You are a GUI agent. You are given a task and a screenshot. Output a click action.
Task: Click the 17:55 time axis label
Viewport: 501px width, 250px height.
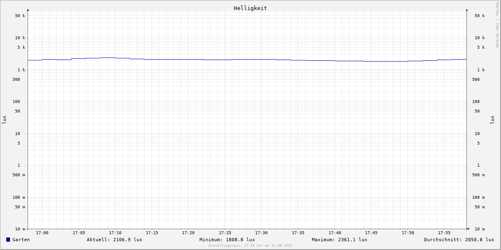444,233
